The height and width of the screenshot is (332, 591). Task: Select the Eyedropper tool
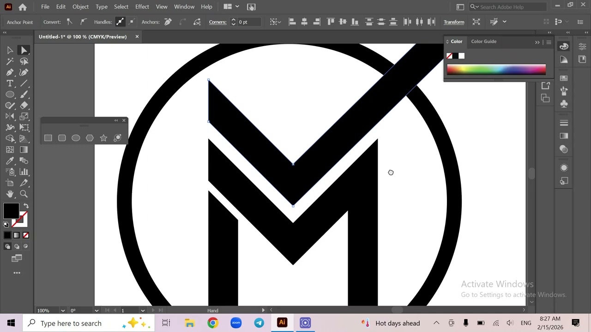pos(10,161)
